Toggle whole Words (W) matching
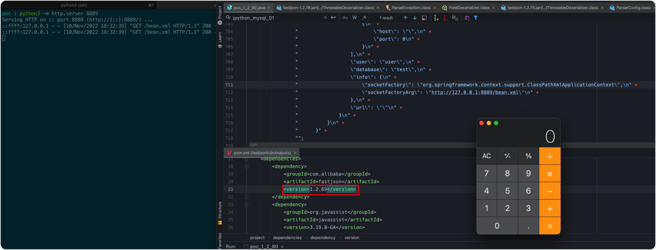The width and height of the screenshot is (656, 250). (x=355, y=18)
